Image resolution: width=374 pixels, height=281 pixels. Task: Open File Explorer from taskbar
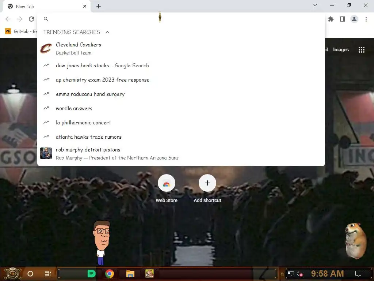point(130,274)
